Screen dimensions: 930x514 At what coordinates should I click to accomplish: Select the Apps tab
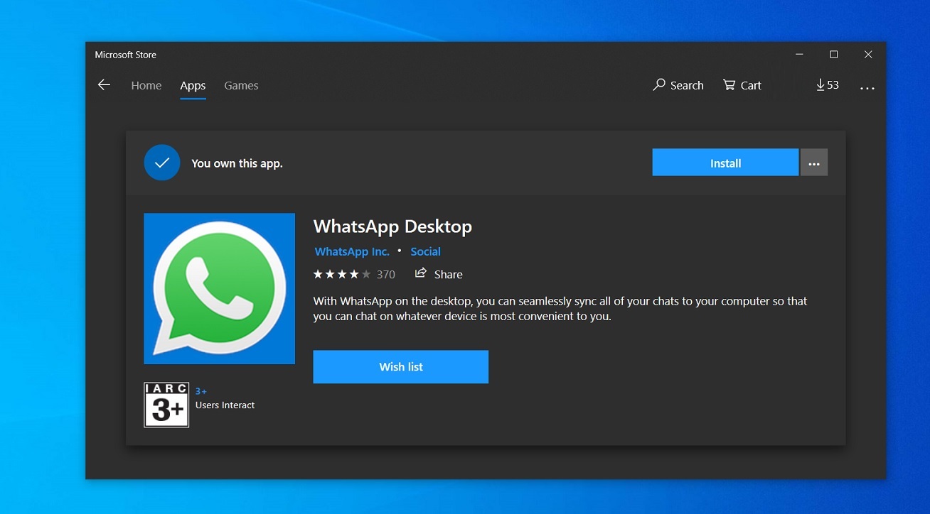pyautogui.click(x=193, y=86)
